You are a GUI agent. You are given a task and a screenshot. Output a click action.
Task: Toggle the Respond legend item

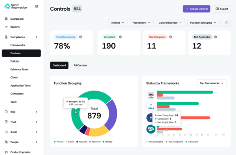(82, 142)
